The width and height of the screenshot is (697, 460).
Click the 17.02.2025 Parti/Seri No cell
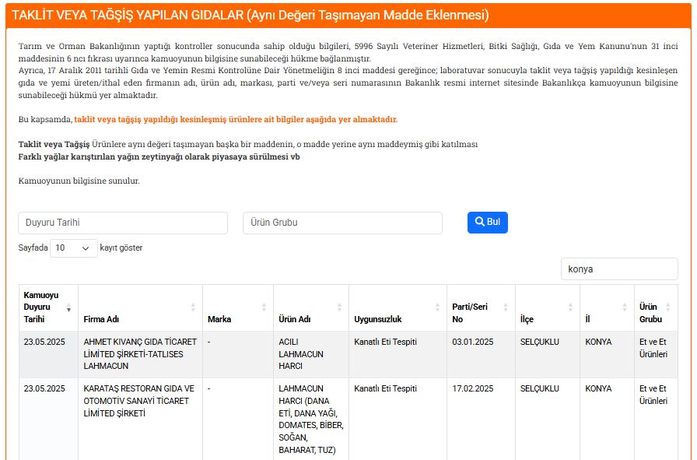(473, 388)
